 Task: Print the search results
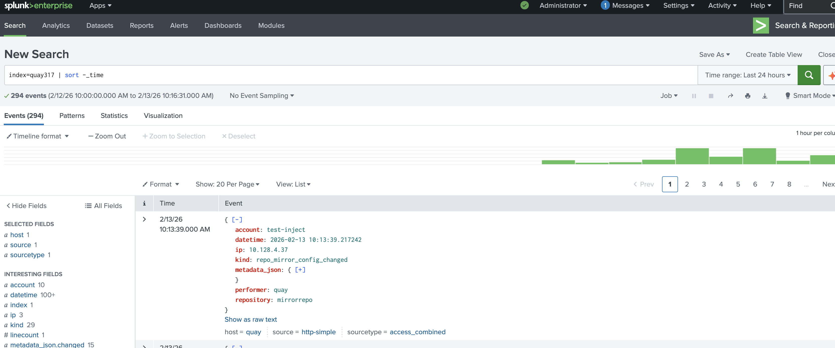coord(747,96)
